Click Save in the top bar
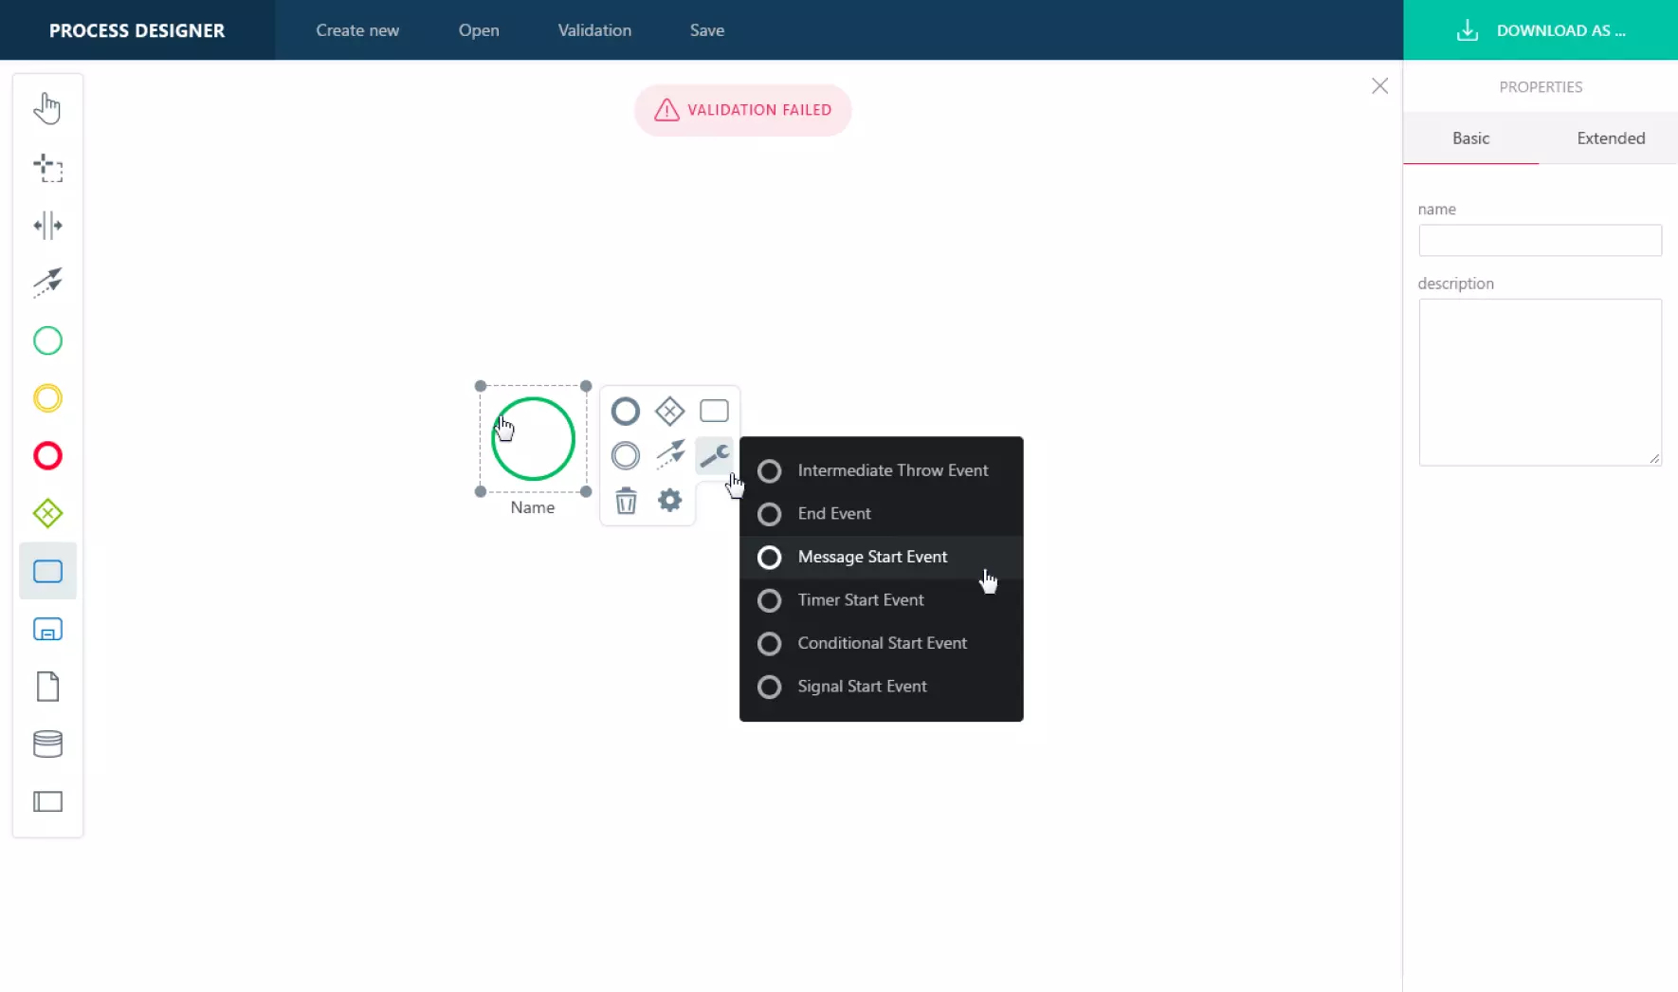This screenshot has width=1678, height=992. point(707,30)
